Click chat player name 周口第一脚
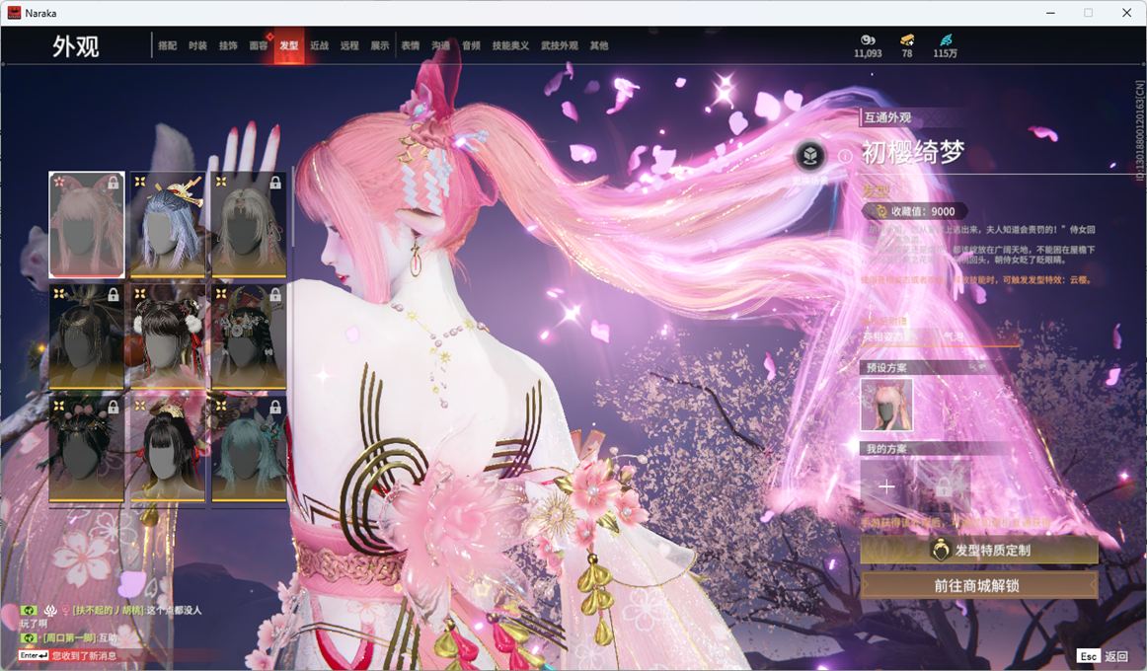1147x671 pixels. [69, 638]
